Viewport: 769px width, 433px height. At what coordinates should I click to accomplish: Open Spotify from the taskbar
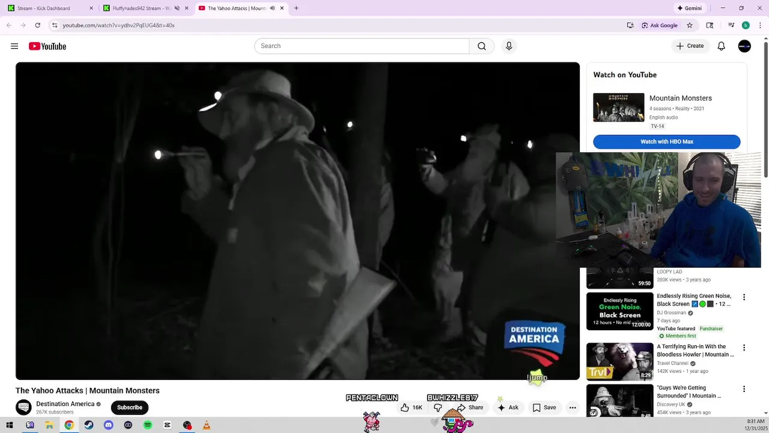pos(148,425)
